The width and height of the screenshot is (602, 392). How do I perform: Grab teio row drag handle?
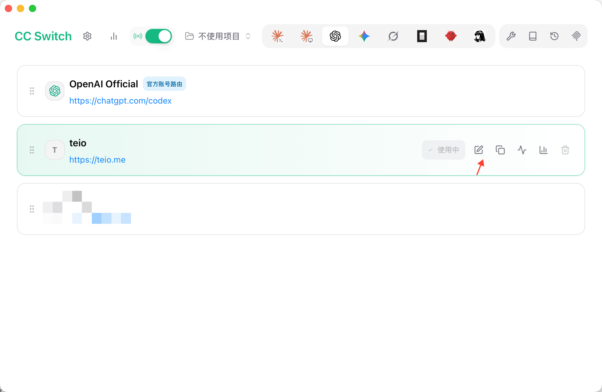tap(32, 150)
